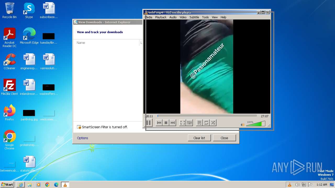This screenshot has height=188, width=335.
Task: Select betweencab desktop file
Action: [9, 166]
